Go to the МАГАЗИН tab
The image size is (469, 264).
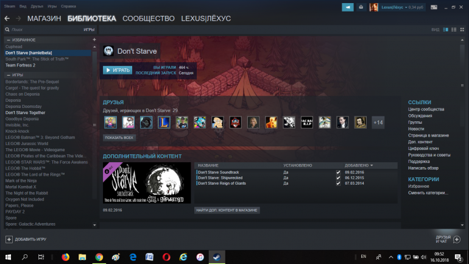pyautogui.click(x=44, y=18)
